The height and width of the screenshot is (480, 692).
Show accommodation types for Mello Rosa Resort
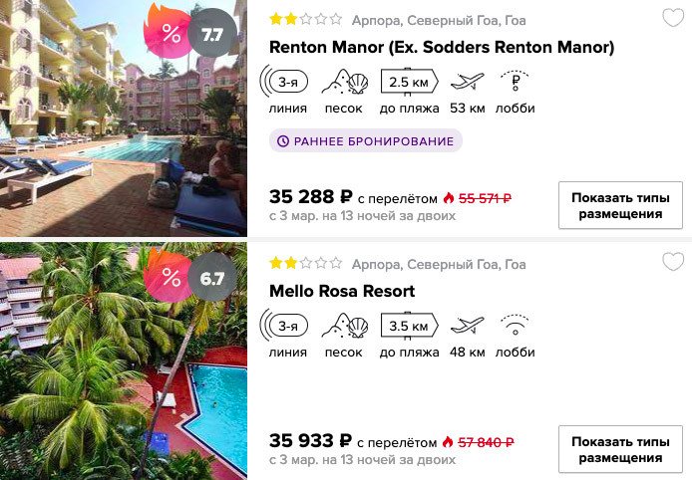(620, 449)
